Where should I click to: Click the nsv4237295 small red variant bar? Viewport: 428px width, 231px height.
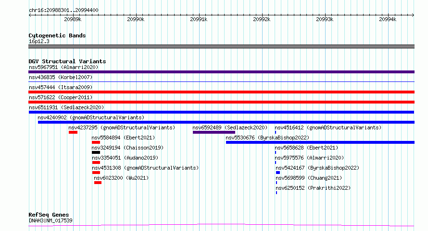pyautogui.click(x=73, y=132)
